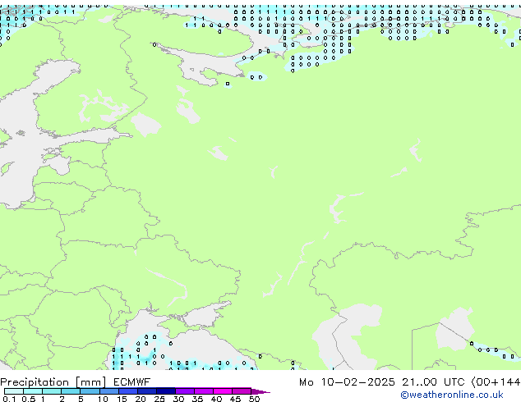Screen dimensions: 521x402
Task: Pick the 15 to 20 mm legend swatch
Action: (127, 391)
